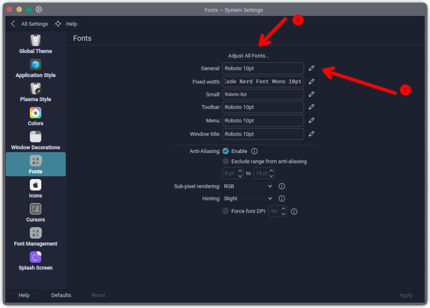Show info for Hinting setting
Viewport: 430px width, 308px height.
click(282, 199)
